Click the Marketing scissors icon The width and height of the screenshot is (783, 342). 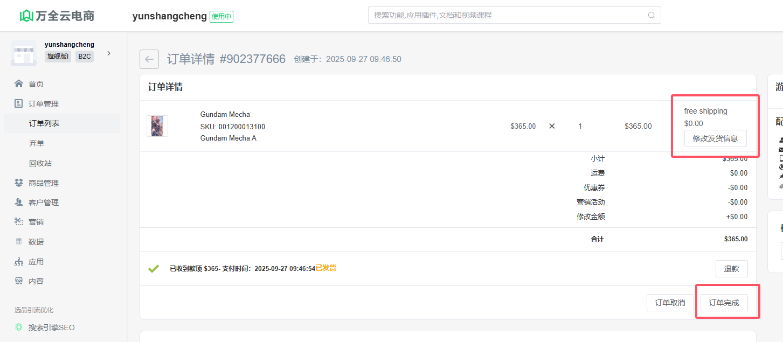19,222
